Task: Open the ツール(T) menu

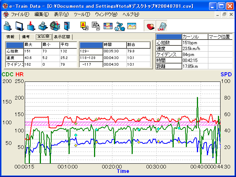Action: coord(82,14)
